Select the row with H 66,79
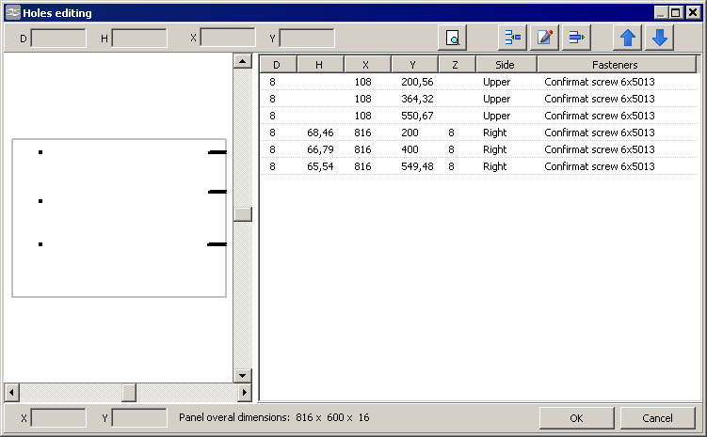This screenshot has height=437, width=707. 478,149
